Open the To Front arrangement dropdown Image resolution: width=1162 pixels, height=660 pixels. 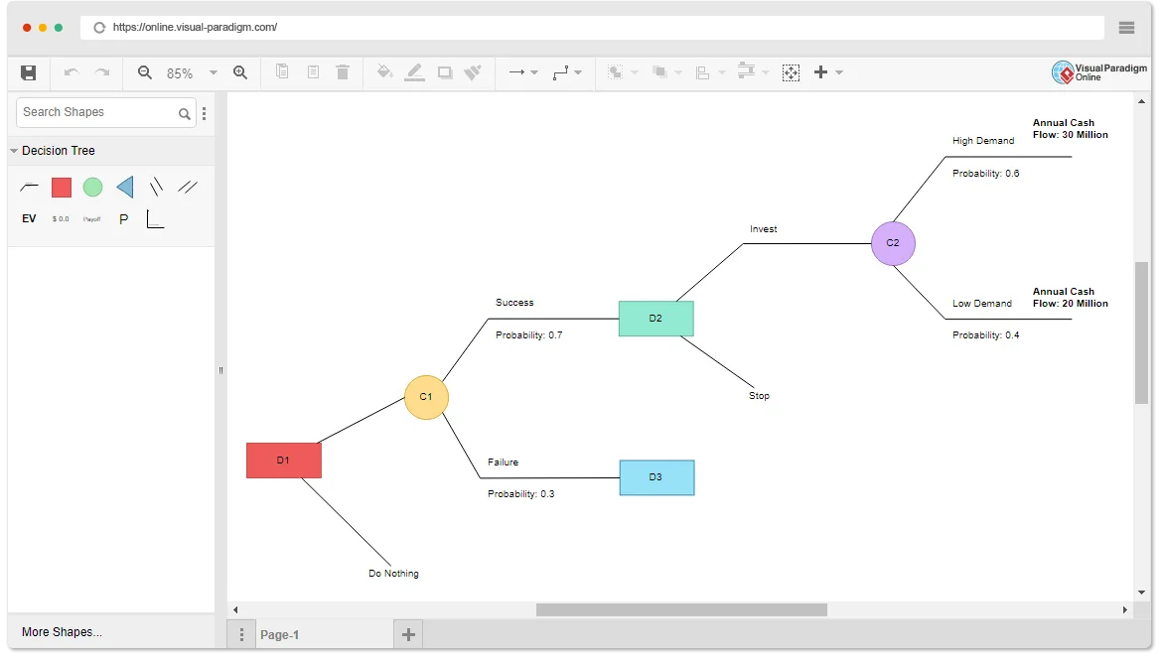(x=635, y=72)
